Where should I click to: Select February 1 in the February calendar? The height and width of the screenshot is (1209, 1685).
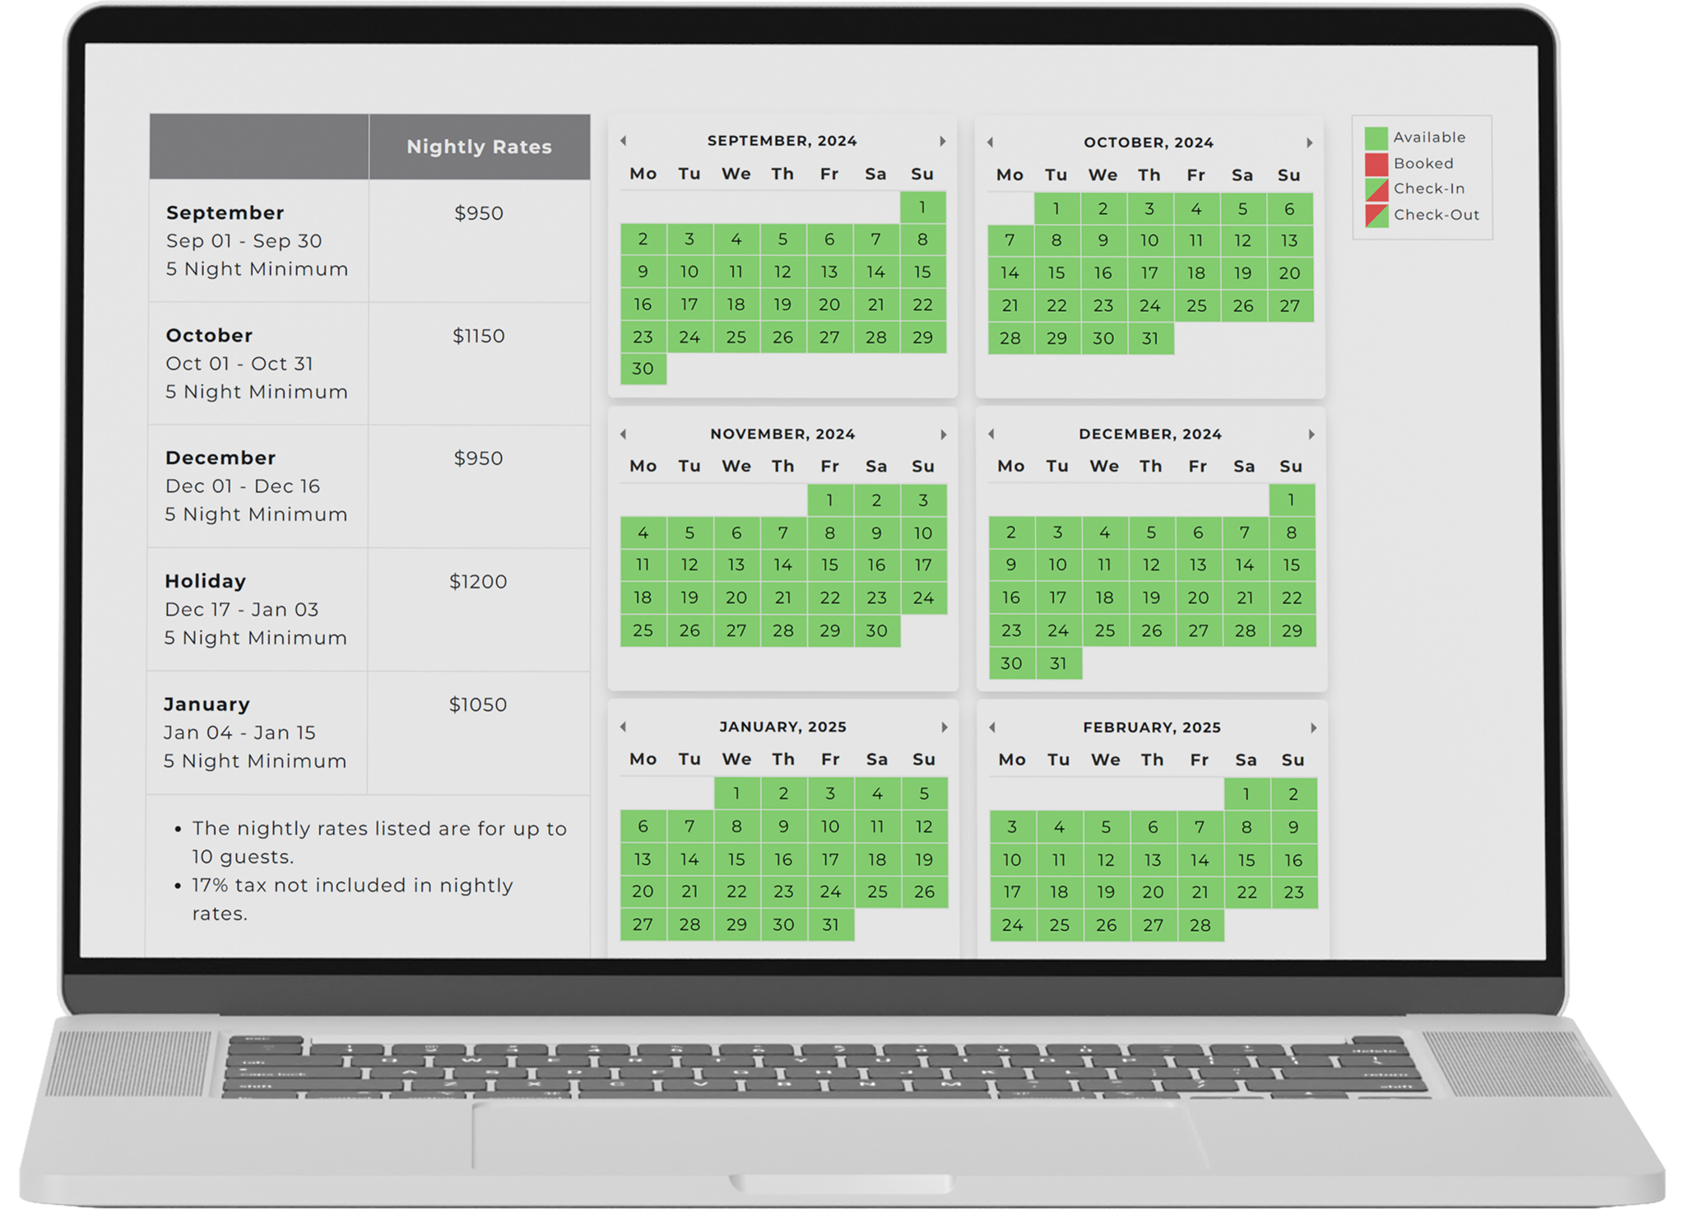(x=1246, y=794)
